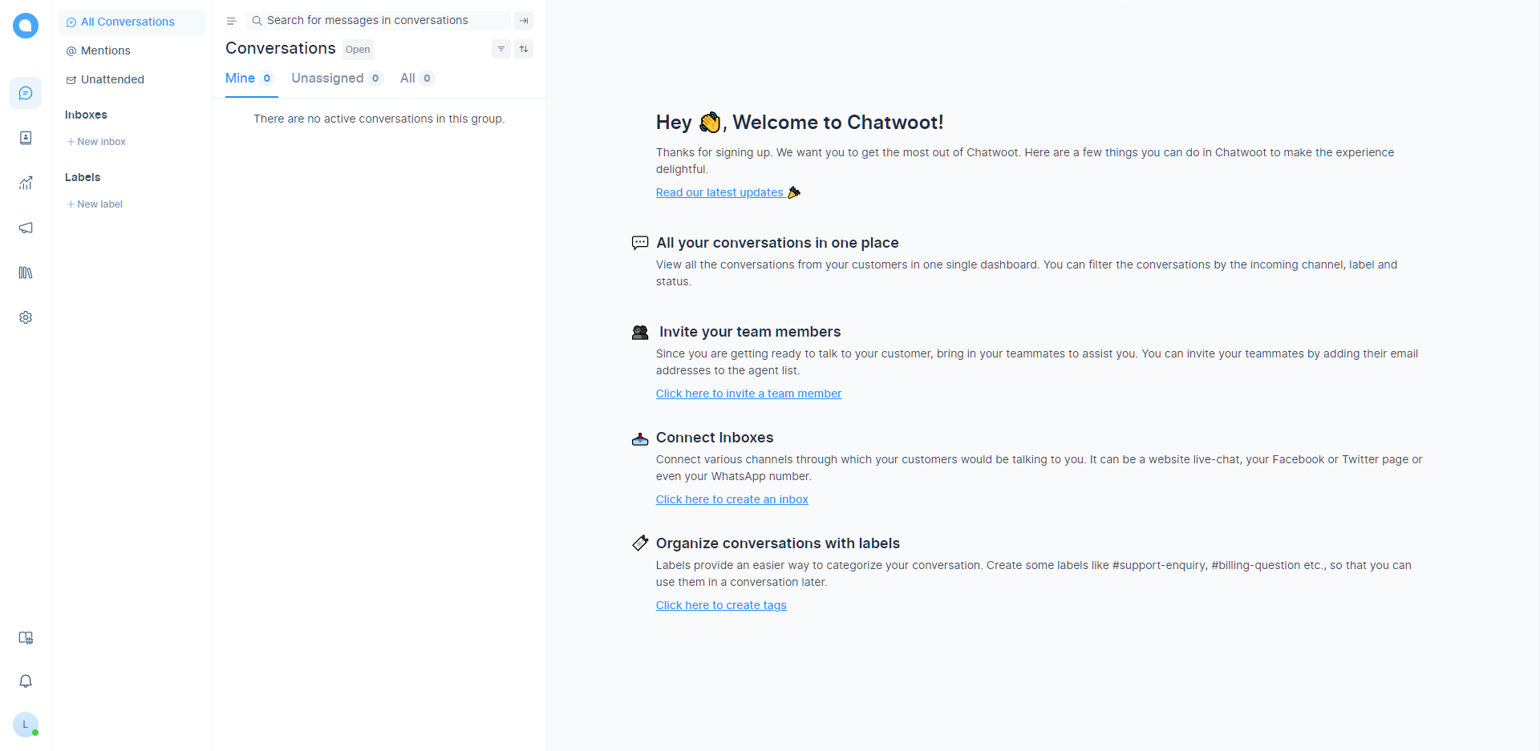This screenshot has height=751, width=1540.
Task: Click here to create an inbox
Action: [x=731, y=499]
